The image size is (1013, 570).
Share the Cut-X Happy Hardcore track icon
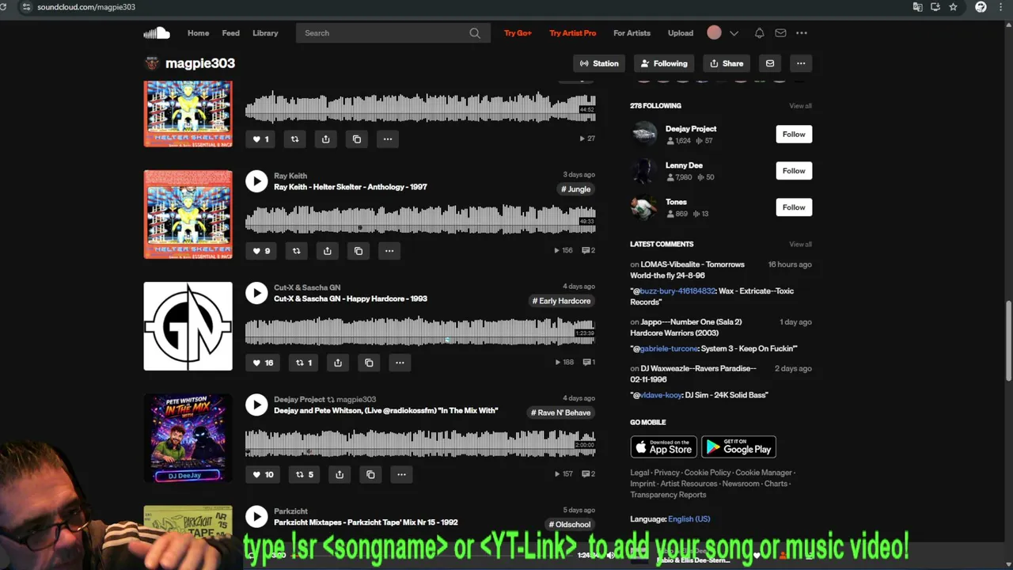click(x=338, y=363)
